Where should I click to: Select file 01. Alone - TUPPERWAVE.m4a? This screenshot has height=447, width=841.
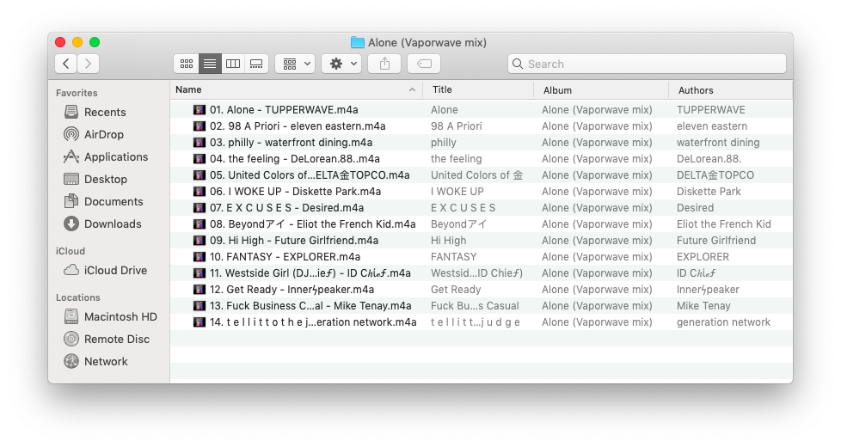(x=284, y=110)
